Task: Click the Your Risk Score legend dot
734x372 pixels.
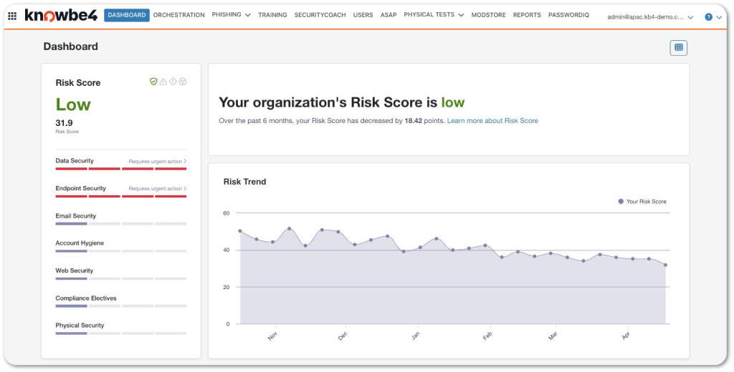Action: (621, 202)
